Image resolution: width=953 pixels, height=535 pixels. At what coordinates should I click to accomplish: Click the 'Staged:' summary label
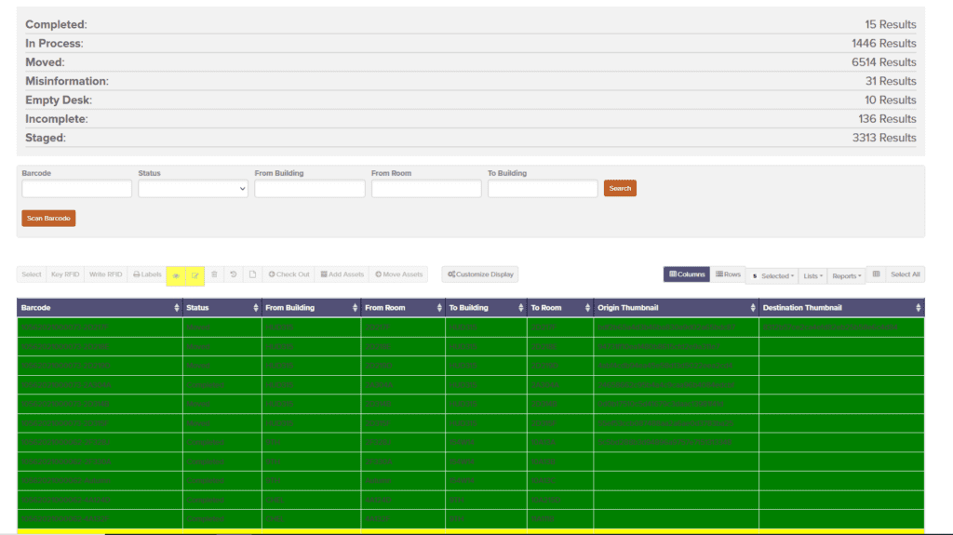coord(46,138)
